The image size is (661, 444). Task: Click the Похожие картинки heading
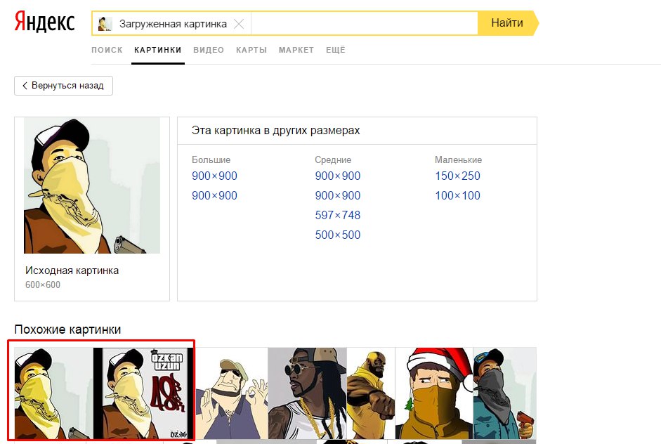[x=68, y=329]
